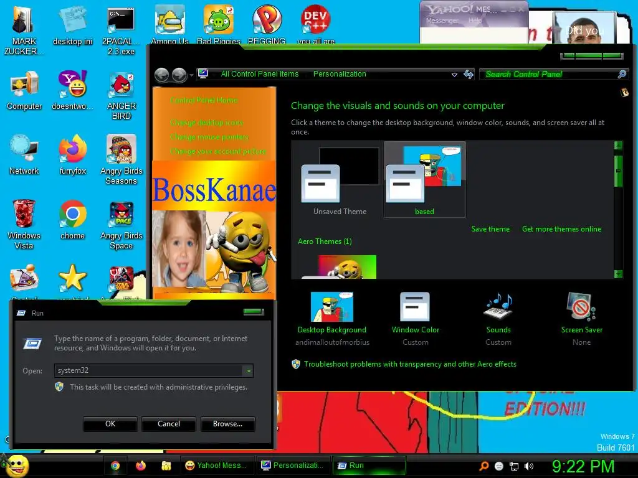Screen dimensions: 638x478
Task: Click the Back arrow in Control Panel
Action: point(161,75)
